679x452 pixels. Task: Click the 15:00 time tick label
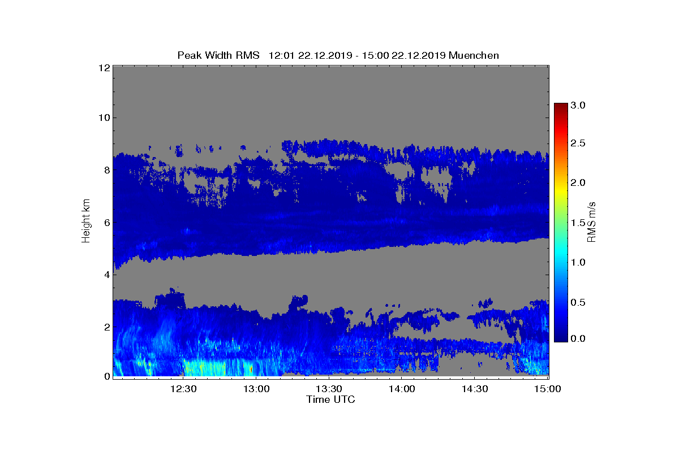(548, 389)
